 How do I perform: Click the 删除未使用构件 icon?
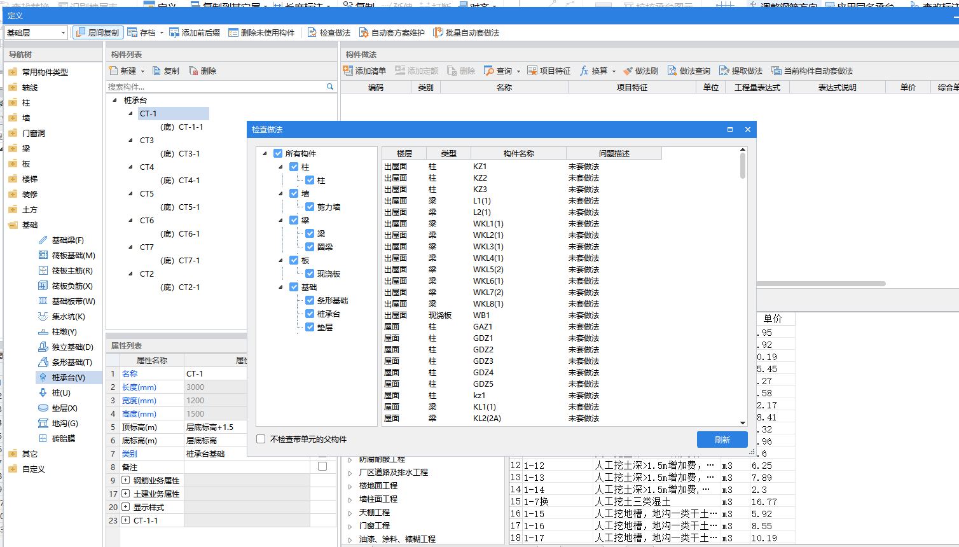(233, 32)
